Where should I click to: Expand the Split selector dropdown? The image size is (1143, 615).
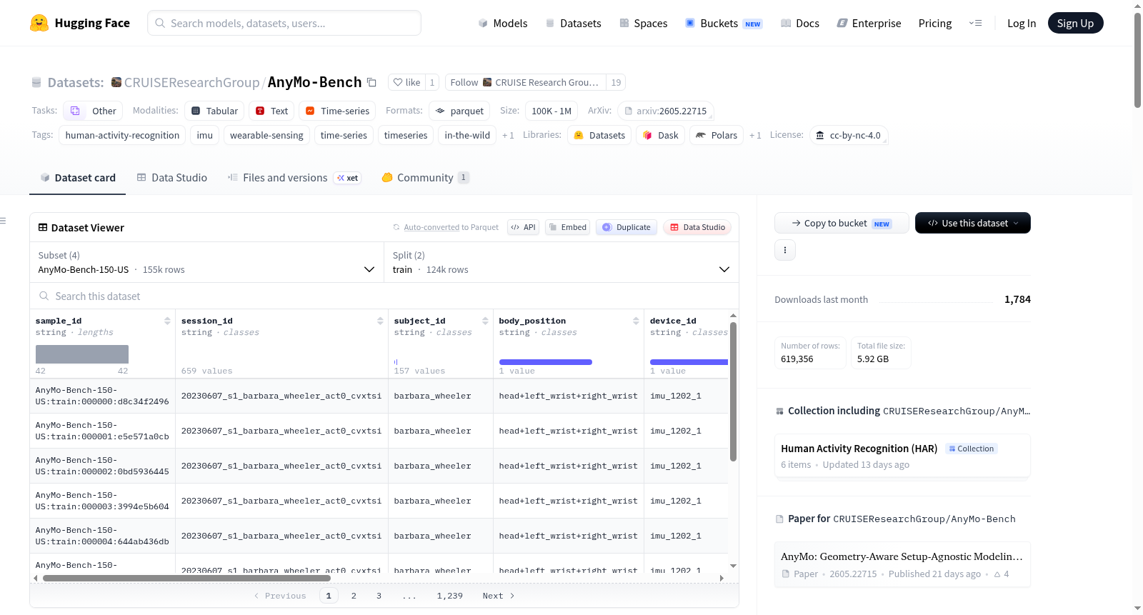point(561,262)
